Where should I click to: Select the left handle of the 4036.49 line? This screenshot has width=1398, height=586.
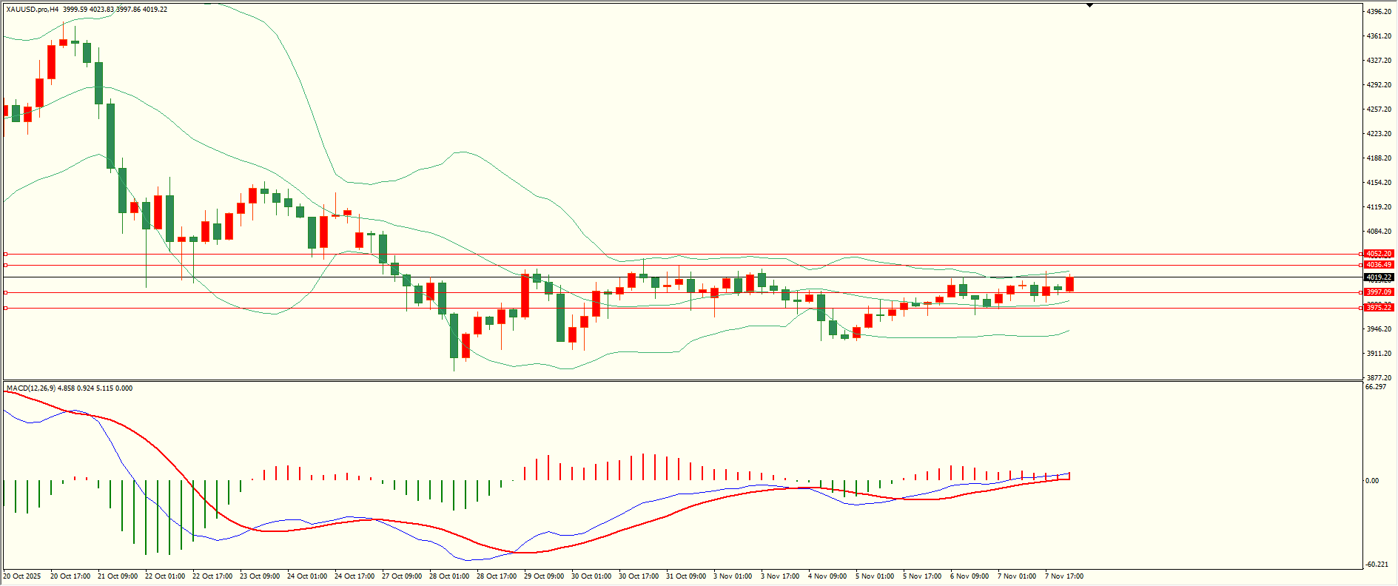[6, 265]
